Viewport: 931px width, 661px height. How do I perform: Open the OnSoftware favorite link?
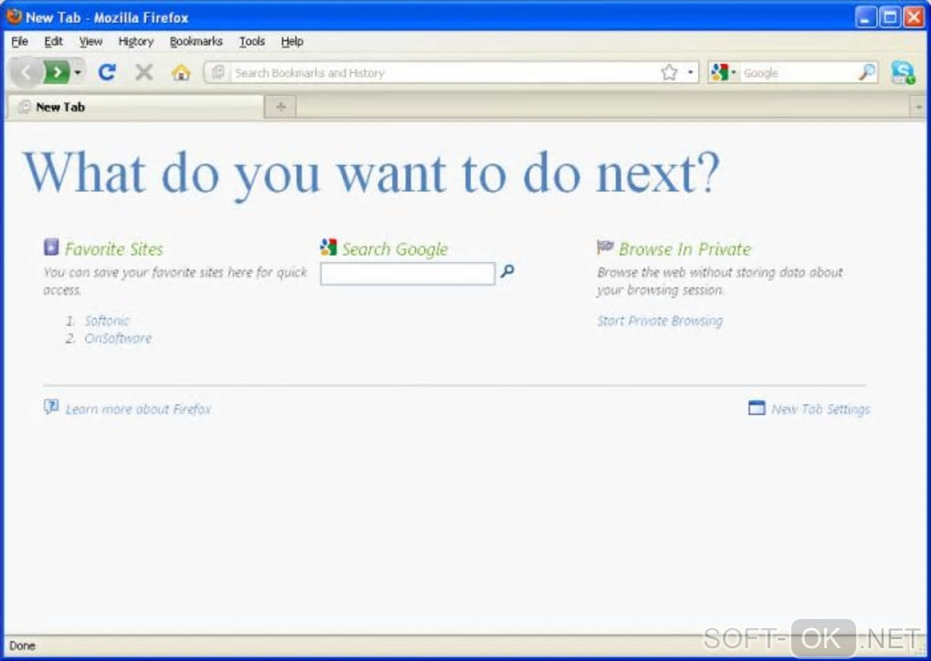coord(118,338)
